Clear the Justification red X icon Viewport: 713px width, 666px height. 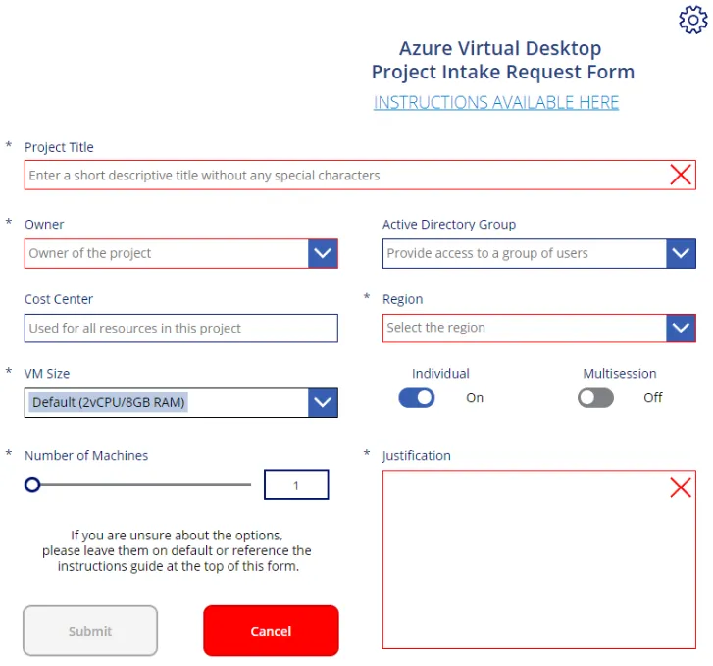tap(681, 487)
